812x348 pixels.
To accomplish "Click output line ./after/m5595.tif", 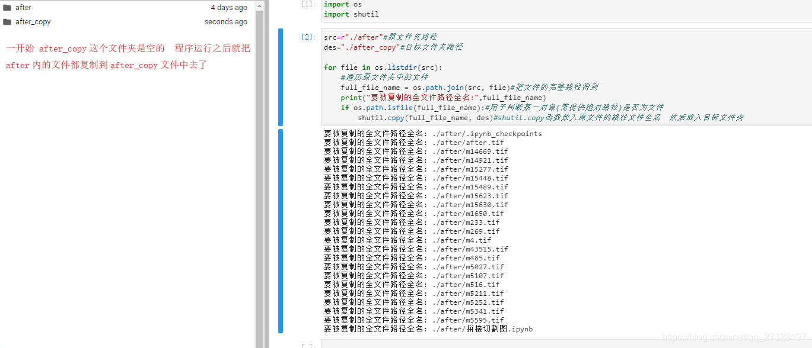I will (x=414, y=320).
